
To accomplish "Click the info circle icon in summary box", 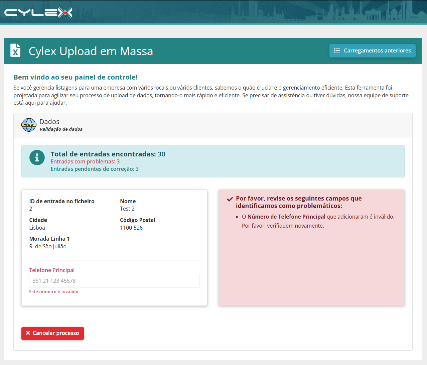I will click(x=37, y=157).
